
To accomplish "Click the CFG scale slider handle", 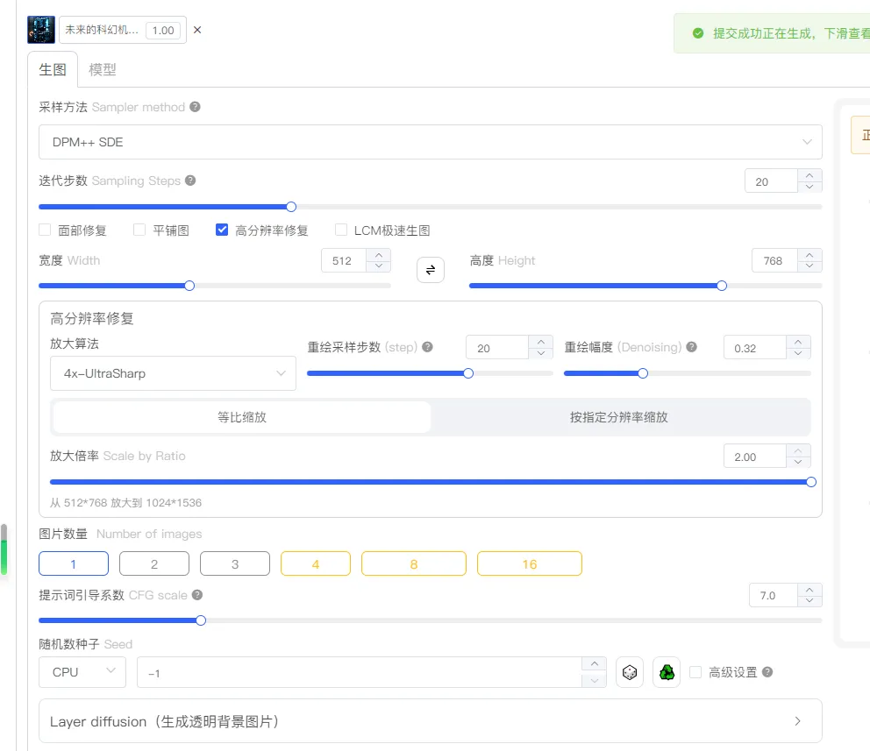I will (201, 620).
